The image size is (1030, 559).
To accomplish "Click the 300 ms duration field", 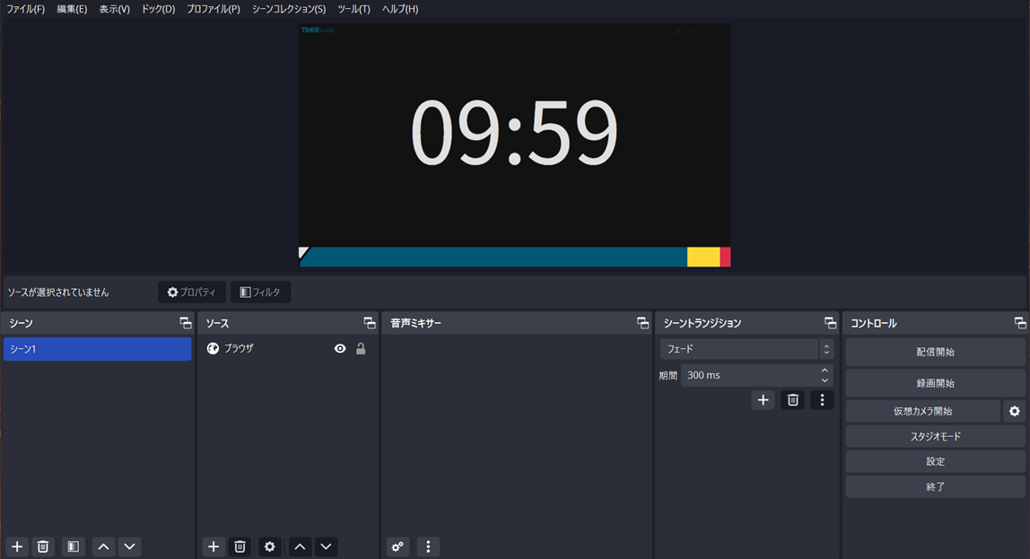I will pyautogui.click(x=749, y=375).
